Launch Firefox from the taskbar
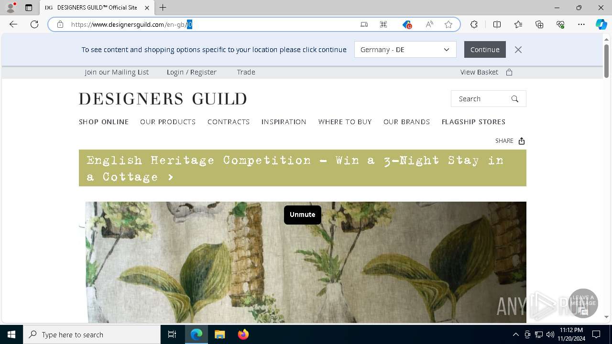This screenshot has width=612, height=344. click(243, 334)
